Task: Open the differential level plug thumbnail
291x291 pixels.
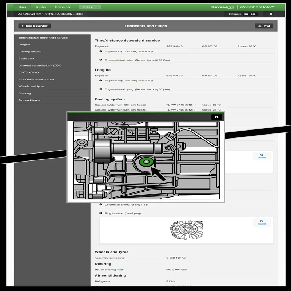Action: (186, 230)
